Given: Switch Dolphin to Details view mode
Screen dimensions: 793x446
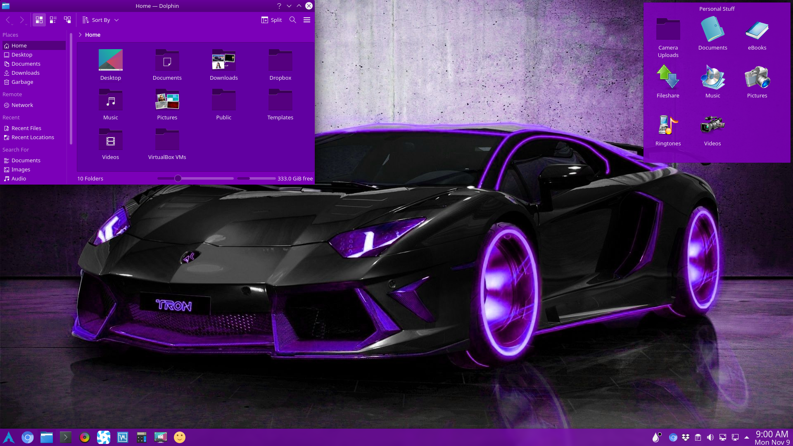Looking at the screenshot, I should click(67, 20).
